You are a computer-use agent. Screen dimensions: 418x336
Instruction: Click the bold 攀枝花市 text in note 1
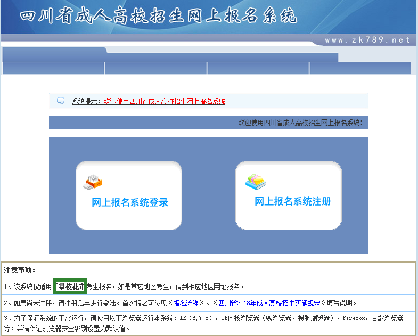(71, 286)
